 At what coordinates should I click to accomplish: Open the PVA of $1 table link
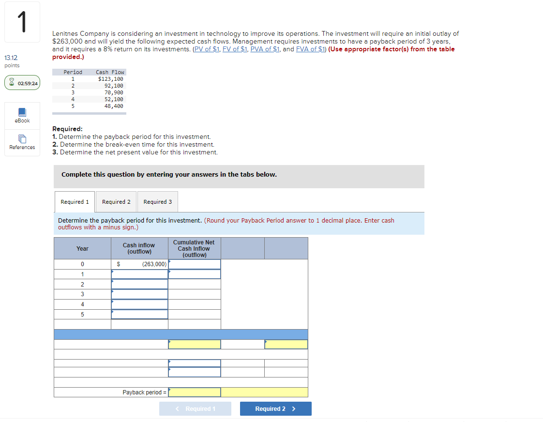point(265,49)
